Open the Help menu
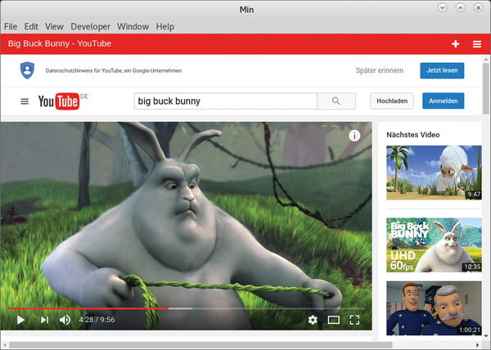 (165, 27)
